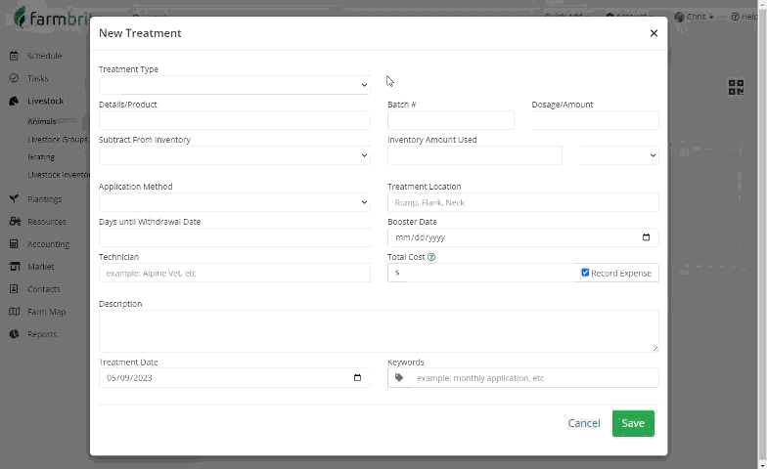Open the Booster Date calendar picker
This screenshot has height=469, width=767.
(x=646, y=237)
